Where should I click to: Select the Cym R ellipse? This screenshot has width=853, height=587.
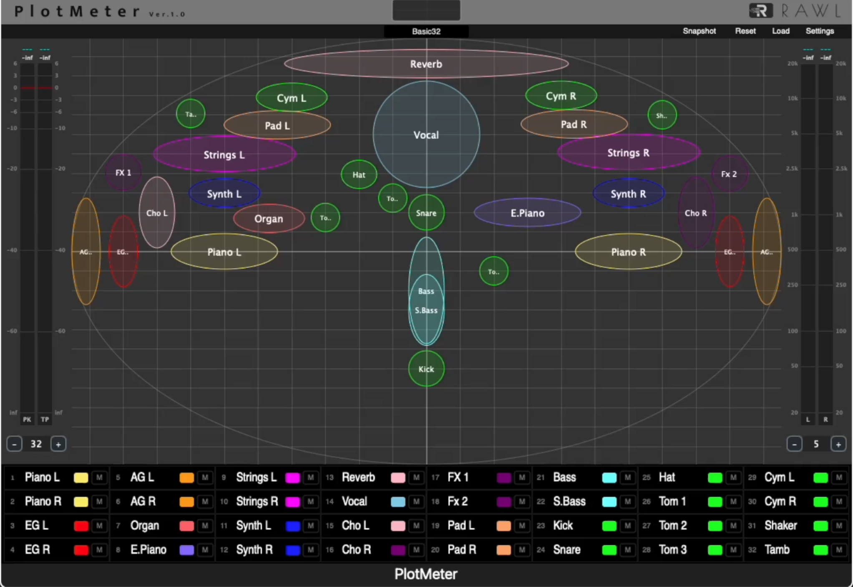tap(561, 96)
